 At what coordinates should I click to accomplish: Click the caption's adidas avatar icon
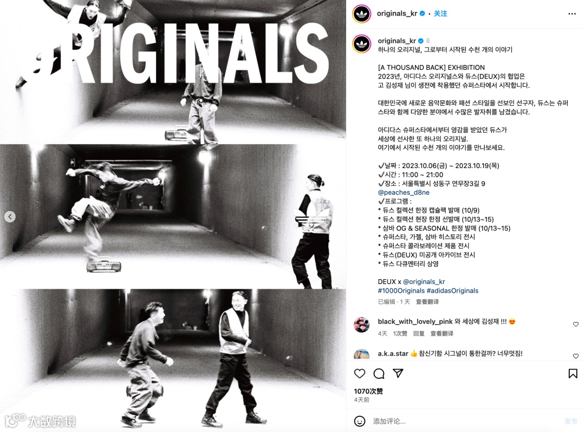[362, 44]
